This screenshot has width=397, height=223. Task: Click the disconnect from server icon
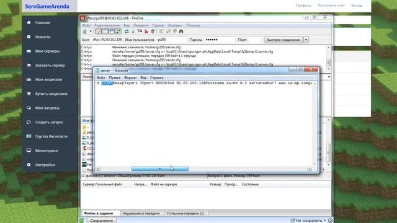(x=146, y=32)
